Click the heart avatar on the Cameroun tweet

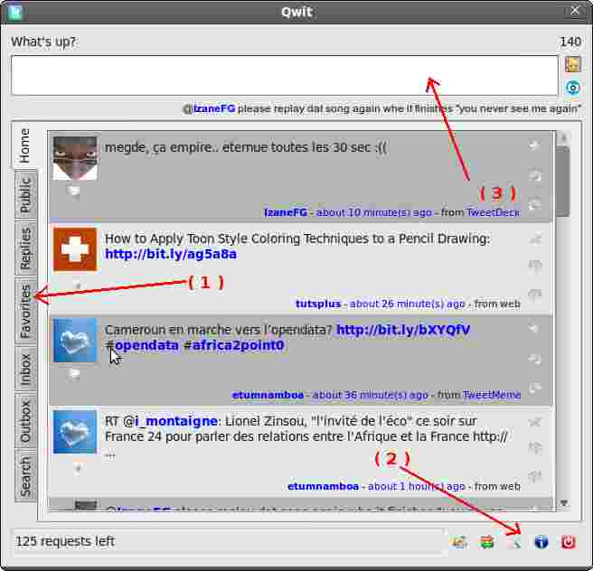pos(75,341)
